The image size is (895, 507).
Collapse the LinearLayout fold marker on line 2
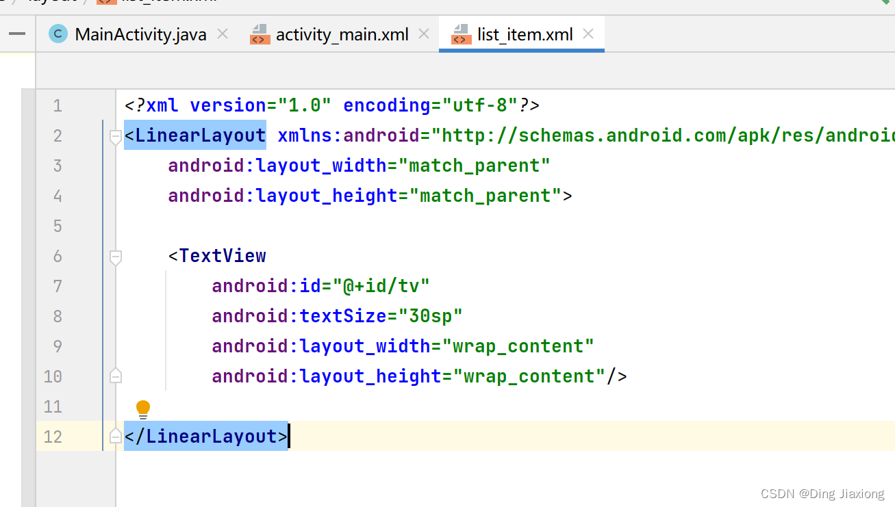click(x=116, y=137)
